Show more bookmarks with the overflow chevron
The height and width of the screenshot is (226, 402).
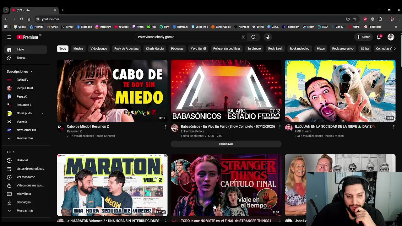pyautogui.click(x=396, y=27)
